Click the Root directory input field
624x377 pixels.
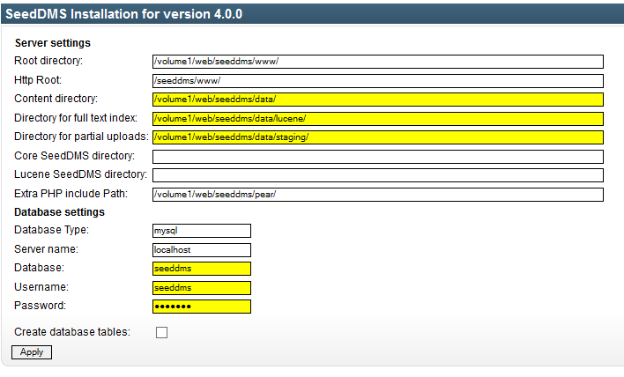[x=377, y=62]
